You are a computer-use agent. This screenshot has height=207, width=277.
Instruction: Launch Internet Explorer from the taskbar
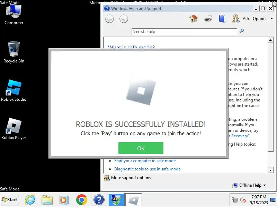(x=30, y=200)
